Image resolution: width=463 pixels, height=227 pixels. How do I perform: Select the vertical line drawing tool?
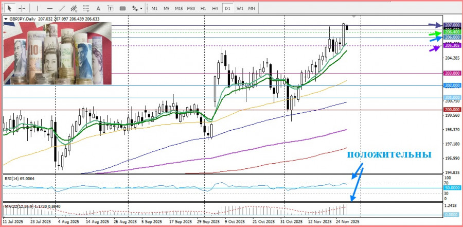click(38, 8)
